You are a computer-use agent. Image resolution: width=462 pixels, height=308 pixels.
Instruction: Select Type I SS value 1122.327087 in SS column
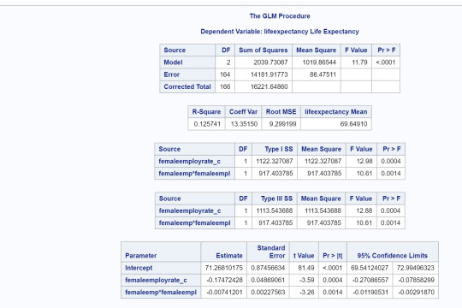point(275,162)
